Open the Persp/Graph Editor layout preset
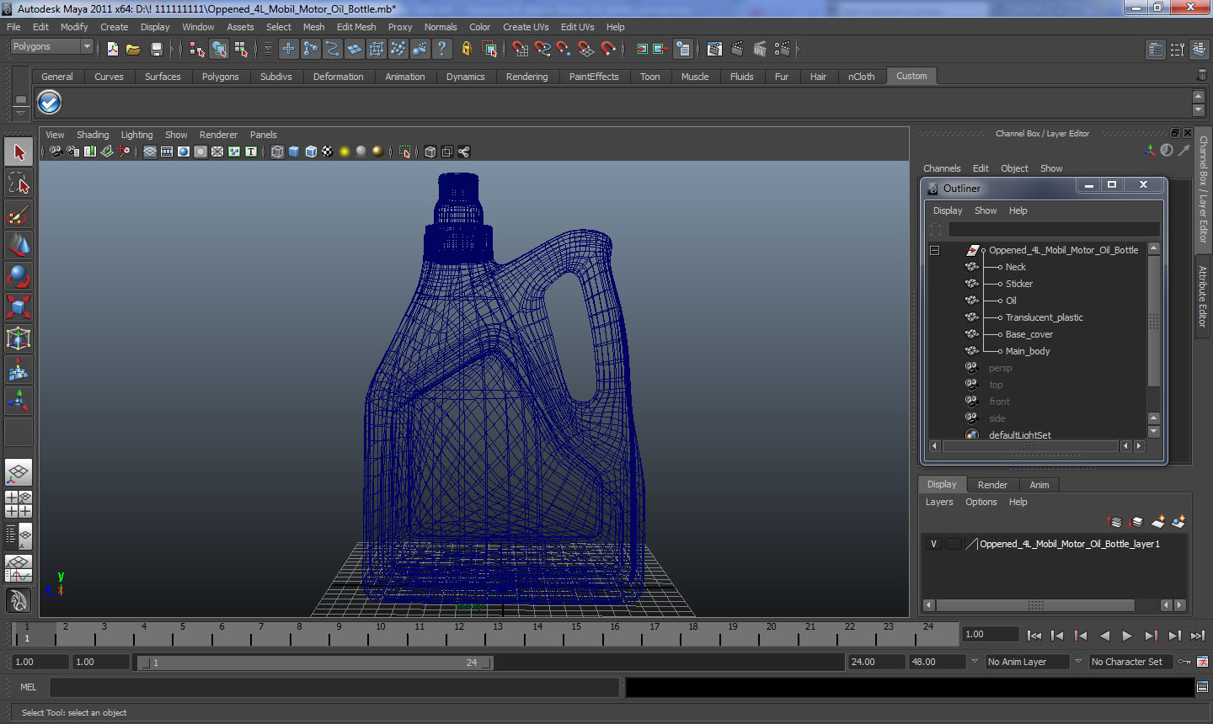 pyautogui.click(x=19, y=568)
